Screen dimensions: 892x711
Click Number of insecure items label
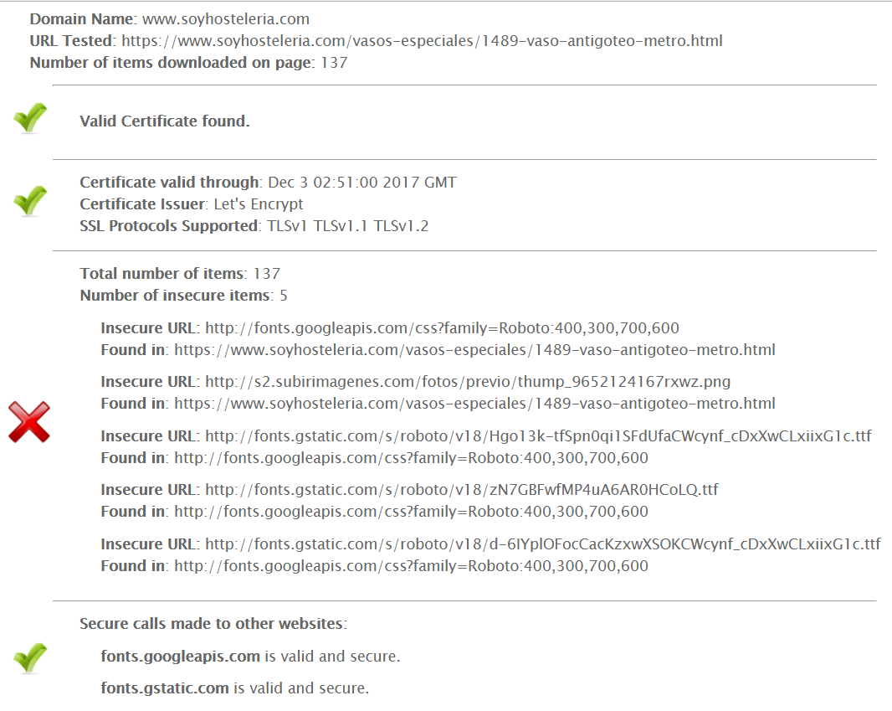(175, 296)
